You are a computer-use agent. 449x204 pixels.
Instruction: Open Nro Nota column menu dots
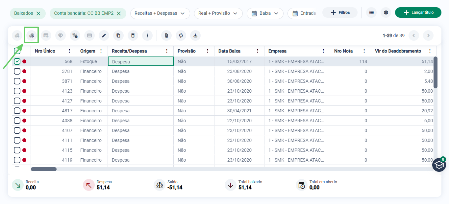tap(364, 51)
